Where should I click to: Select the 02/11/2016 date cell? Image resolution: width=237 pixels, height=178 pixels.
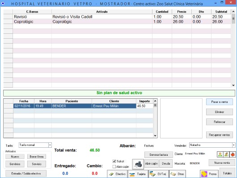click(24, 106)
